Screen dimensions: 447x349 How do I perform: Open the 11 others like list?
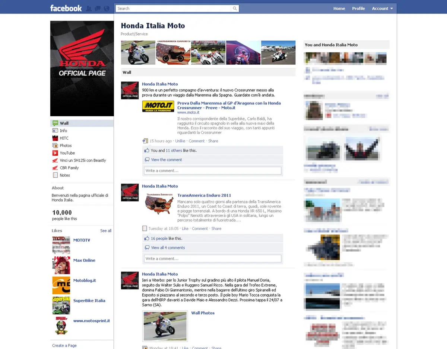click(174, 151)
